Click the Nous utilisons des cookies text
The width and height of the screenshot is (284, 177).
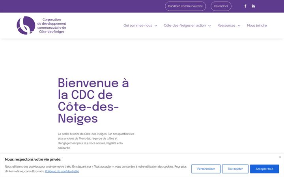pyautogui.click(x=95, y=169)
